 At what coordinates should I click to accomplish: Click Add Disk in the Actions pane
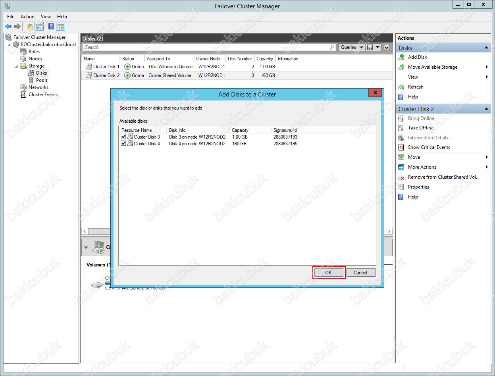417,57
